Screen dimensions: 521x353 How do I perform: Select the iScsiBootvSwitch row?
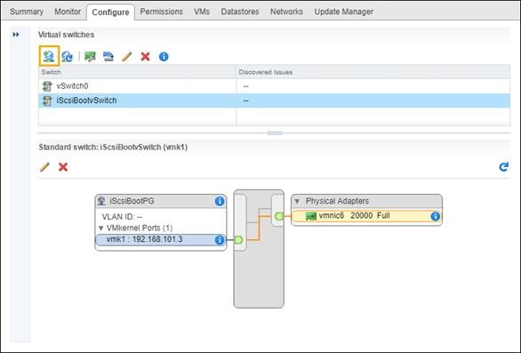tap(274, 100)
